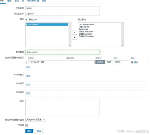Viewport: 150px width, 135px height.
Task: Select Templates in other groups list
Action: (x=83, y=29)
